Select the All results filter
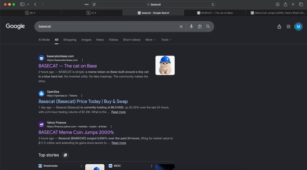The image size is (307, 170). [x=56, y=40]
